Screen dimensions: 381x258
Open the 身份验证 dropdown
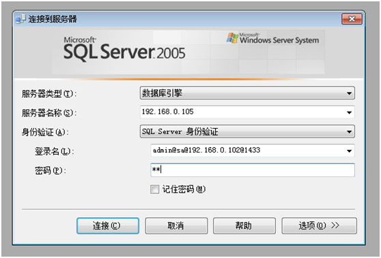tap(247, 131)
